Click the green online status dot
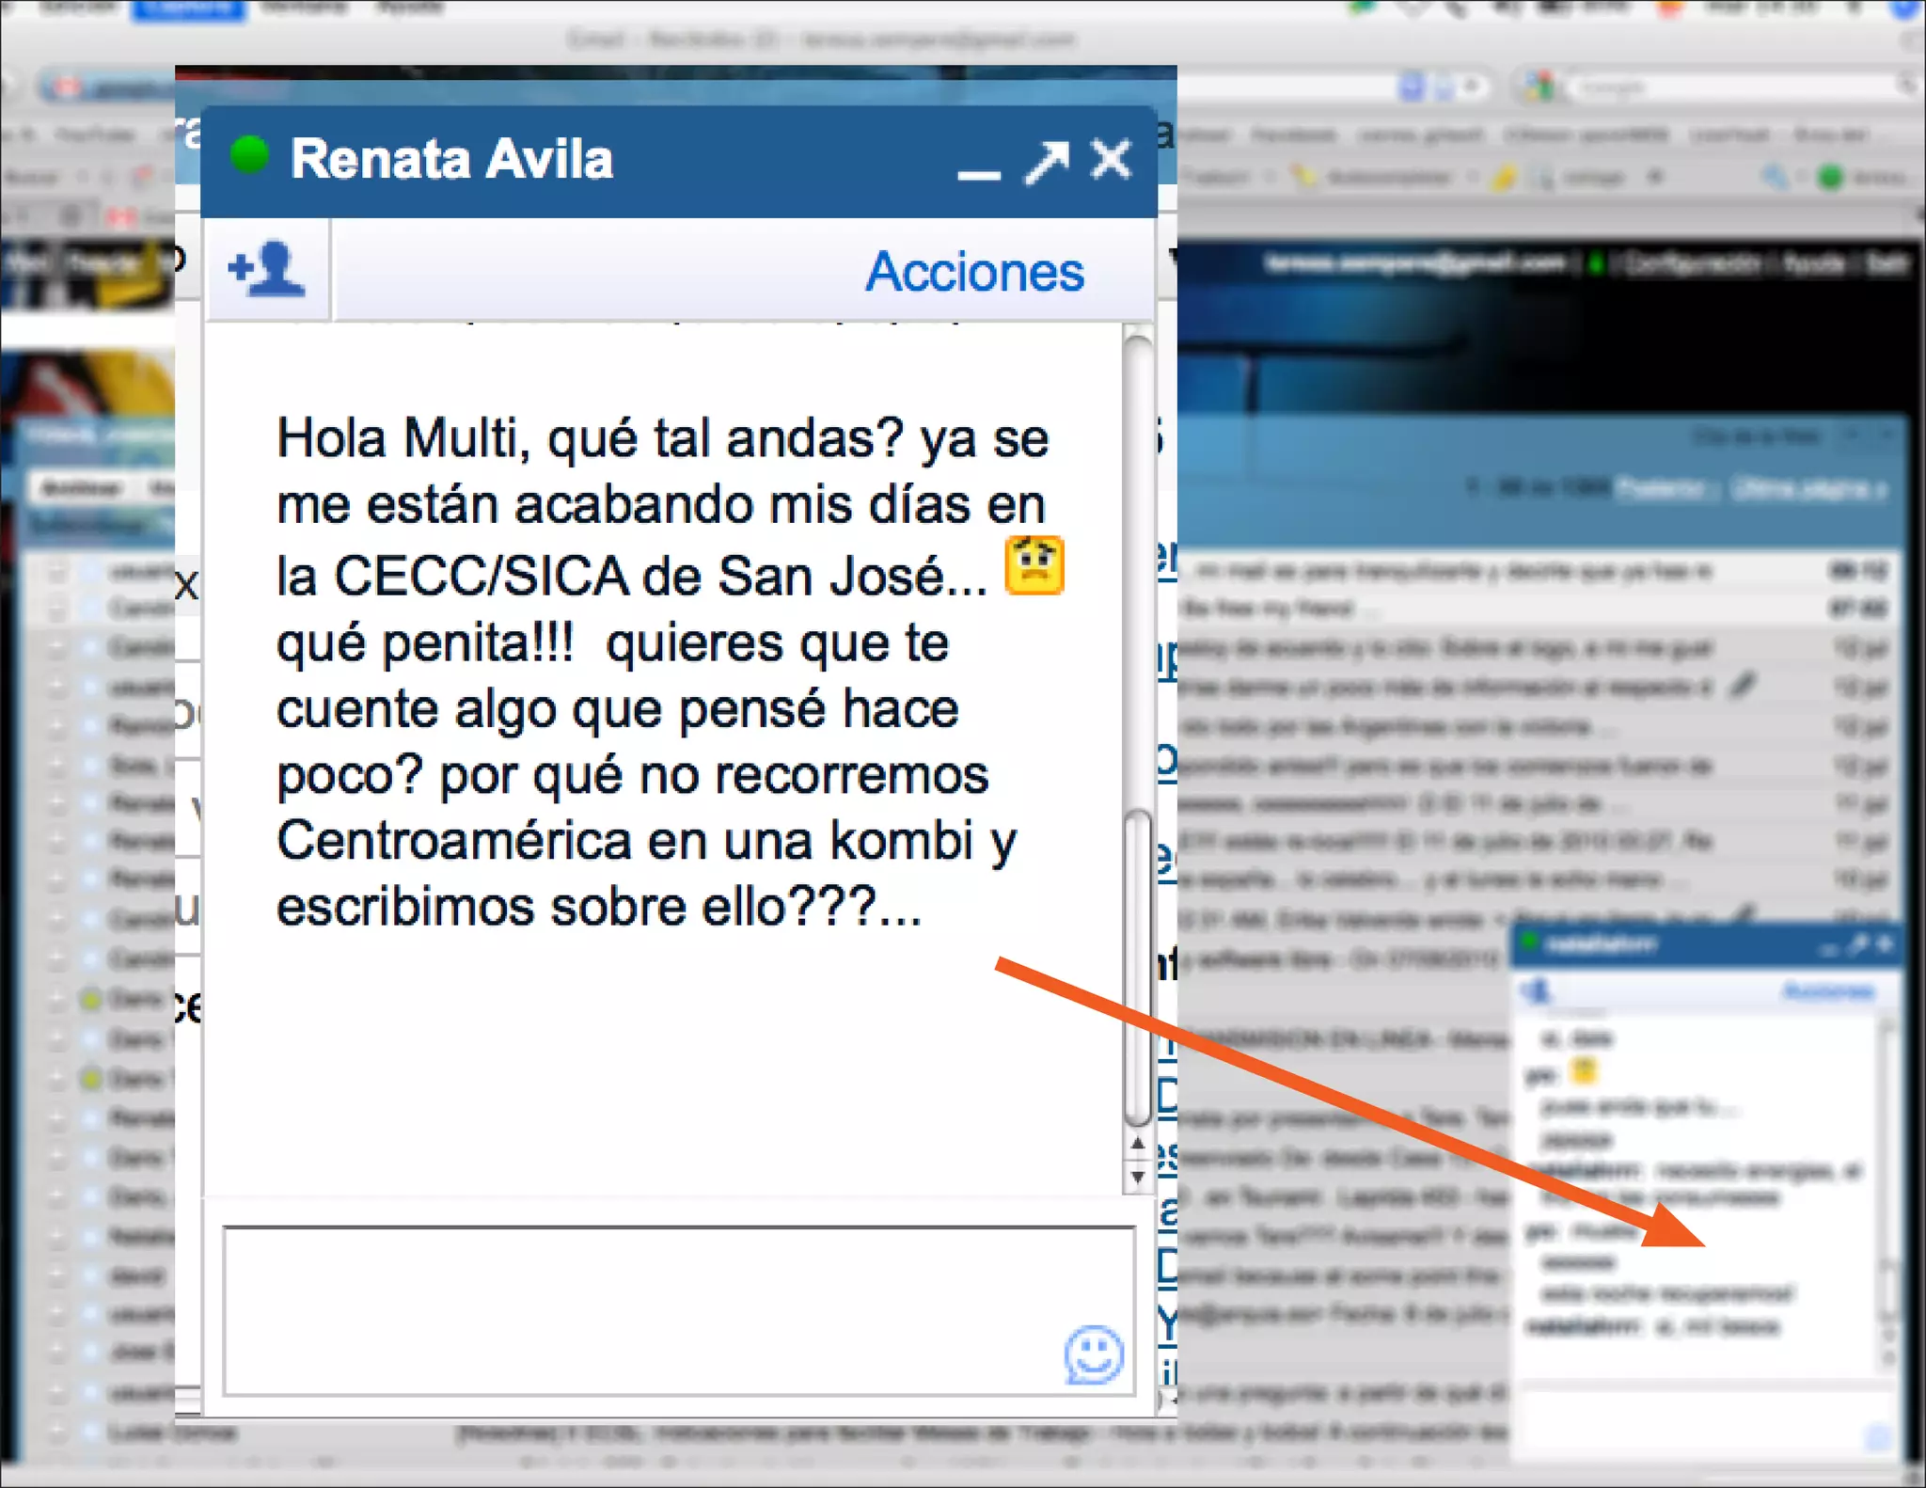 click(x=250, y=155)
